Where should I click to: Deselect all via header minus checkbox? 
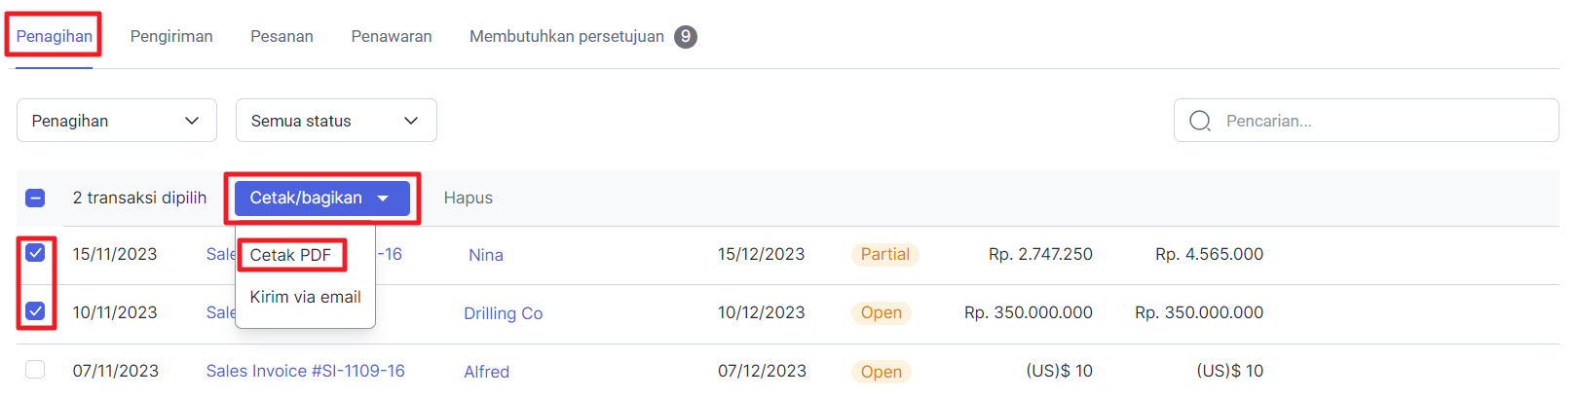pos(35,199)
